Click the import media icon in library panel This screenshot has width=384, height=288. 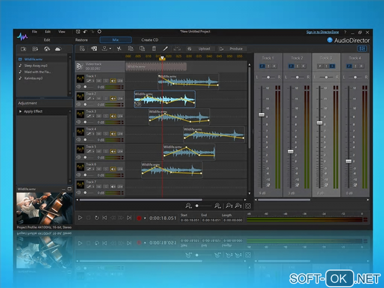click(23, 49)
